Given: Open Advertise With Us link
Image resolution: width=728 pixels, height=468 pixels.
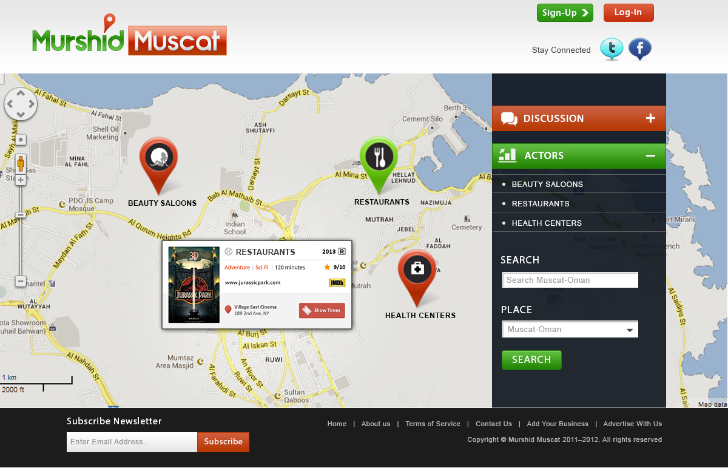Looking at the screenshot, I should point(633,424).
